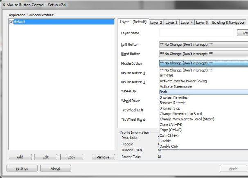Click the Mouse Button 5 label
The image size is (248, 178).
(x=133, y=82)
